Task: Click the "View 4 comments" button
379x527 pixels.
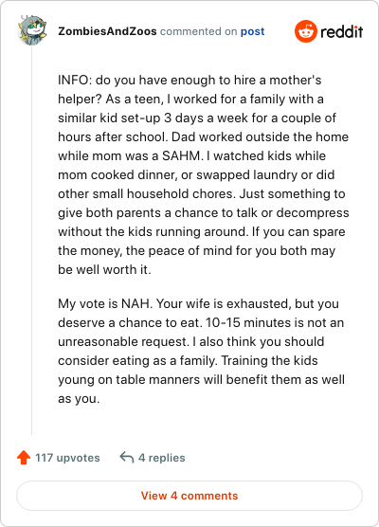Action: point(189,496)
